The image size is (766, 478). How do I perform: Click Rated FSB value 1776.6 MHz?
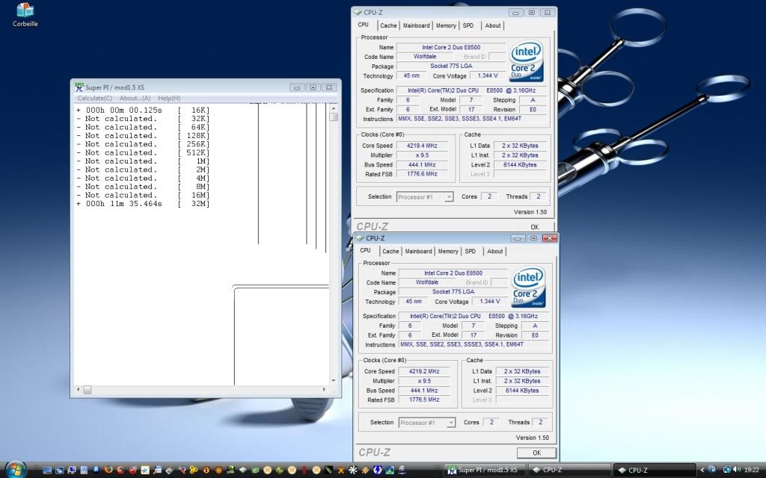[423, 173]
